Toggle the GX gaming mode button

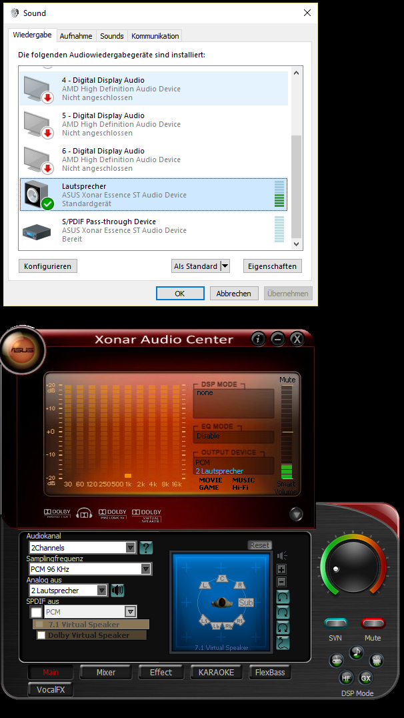[x=365, y=678]
